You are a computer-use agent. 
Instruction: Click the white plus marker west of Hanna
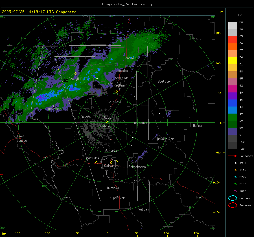(x=159, y=113)
